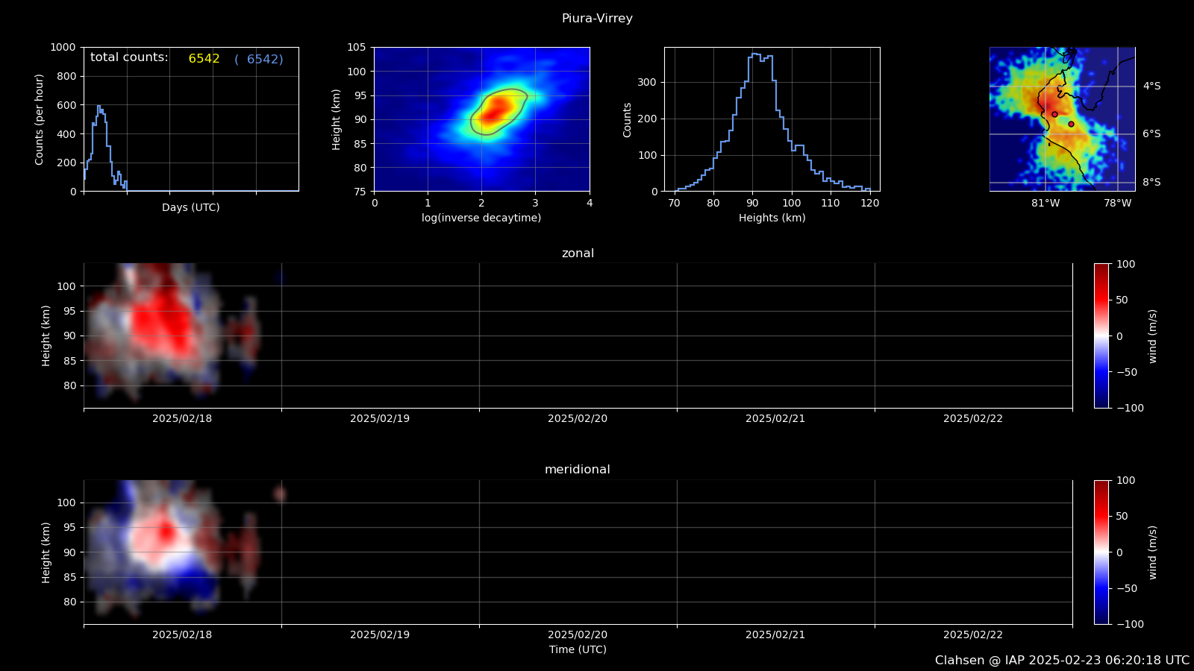Click the zonal colorbar "wind (m/s)" label
Image resolution: width=1194 pixels, height=671 pixels.
tap(1153, 336)
